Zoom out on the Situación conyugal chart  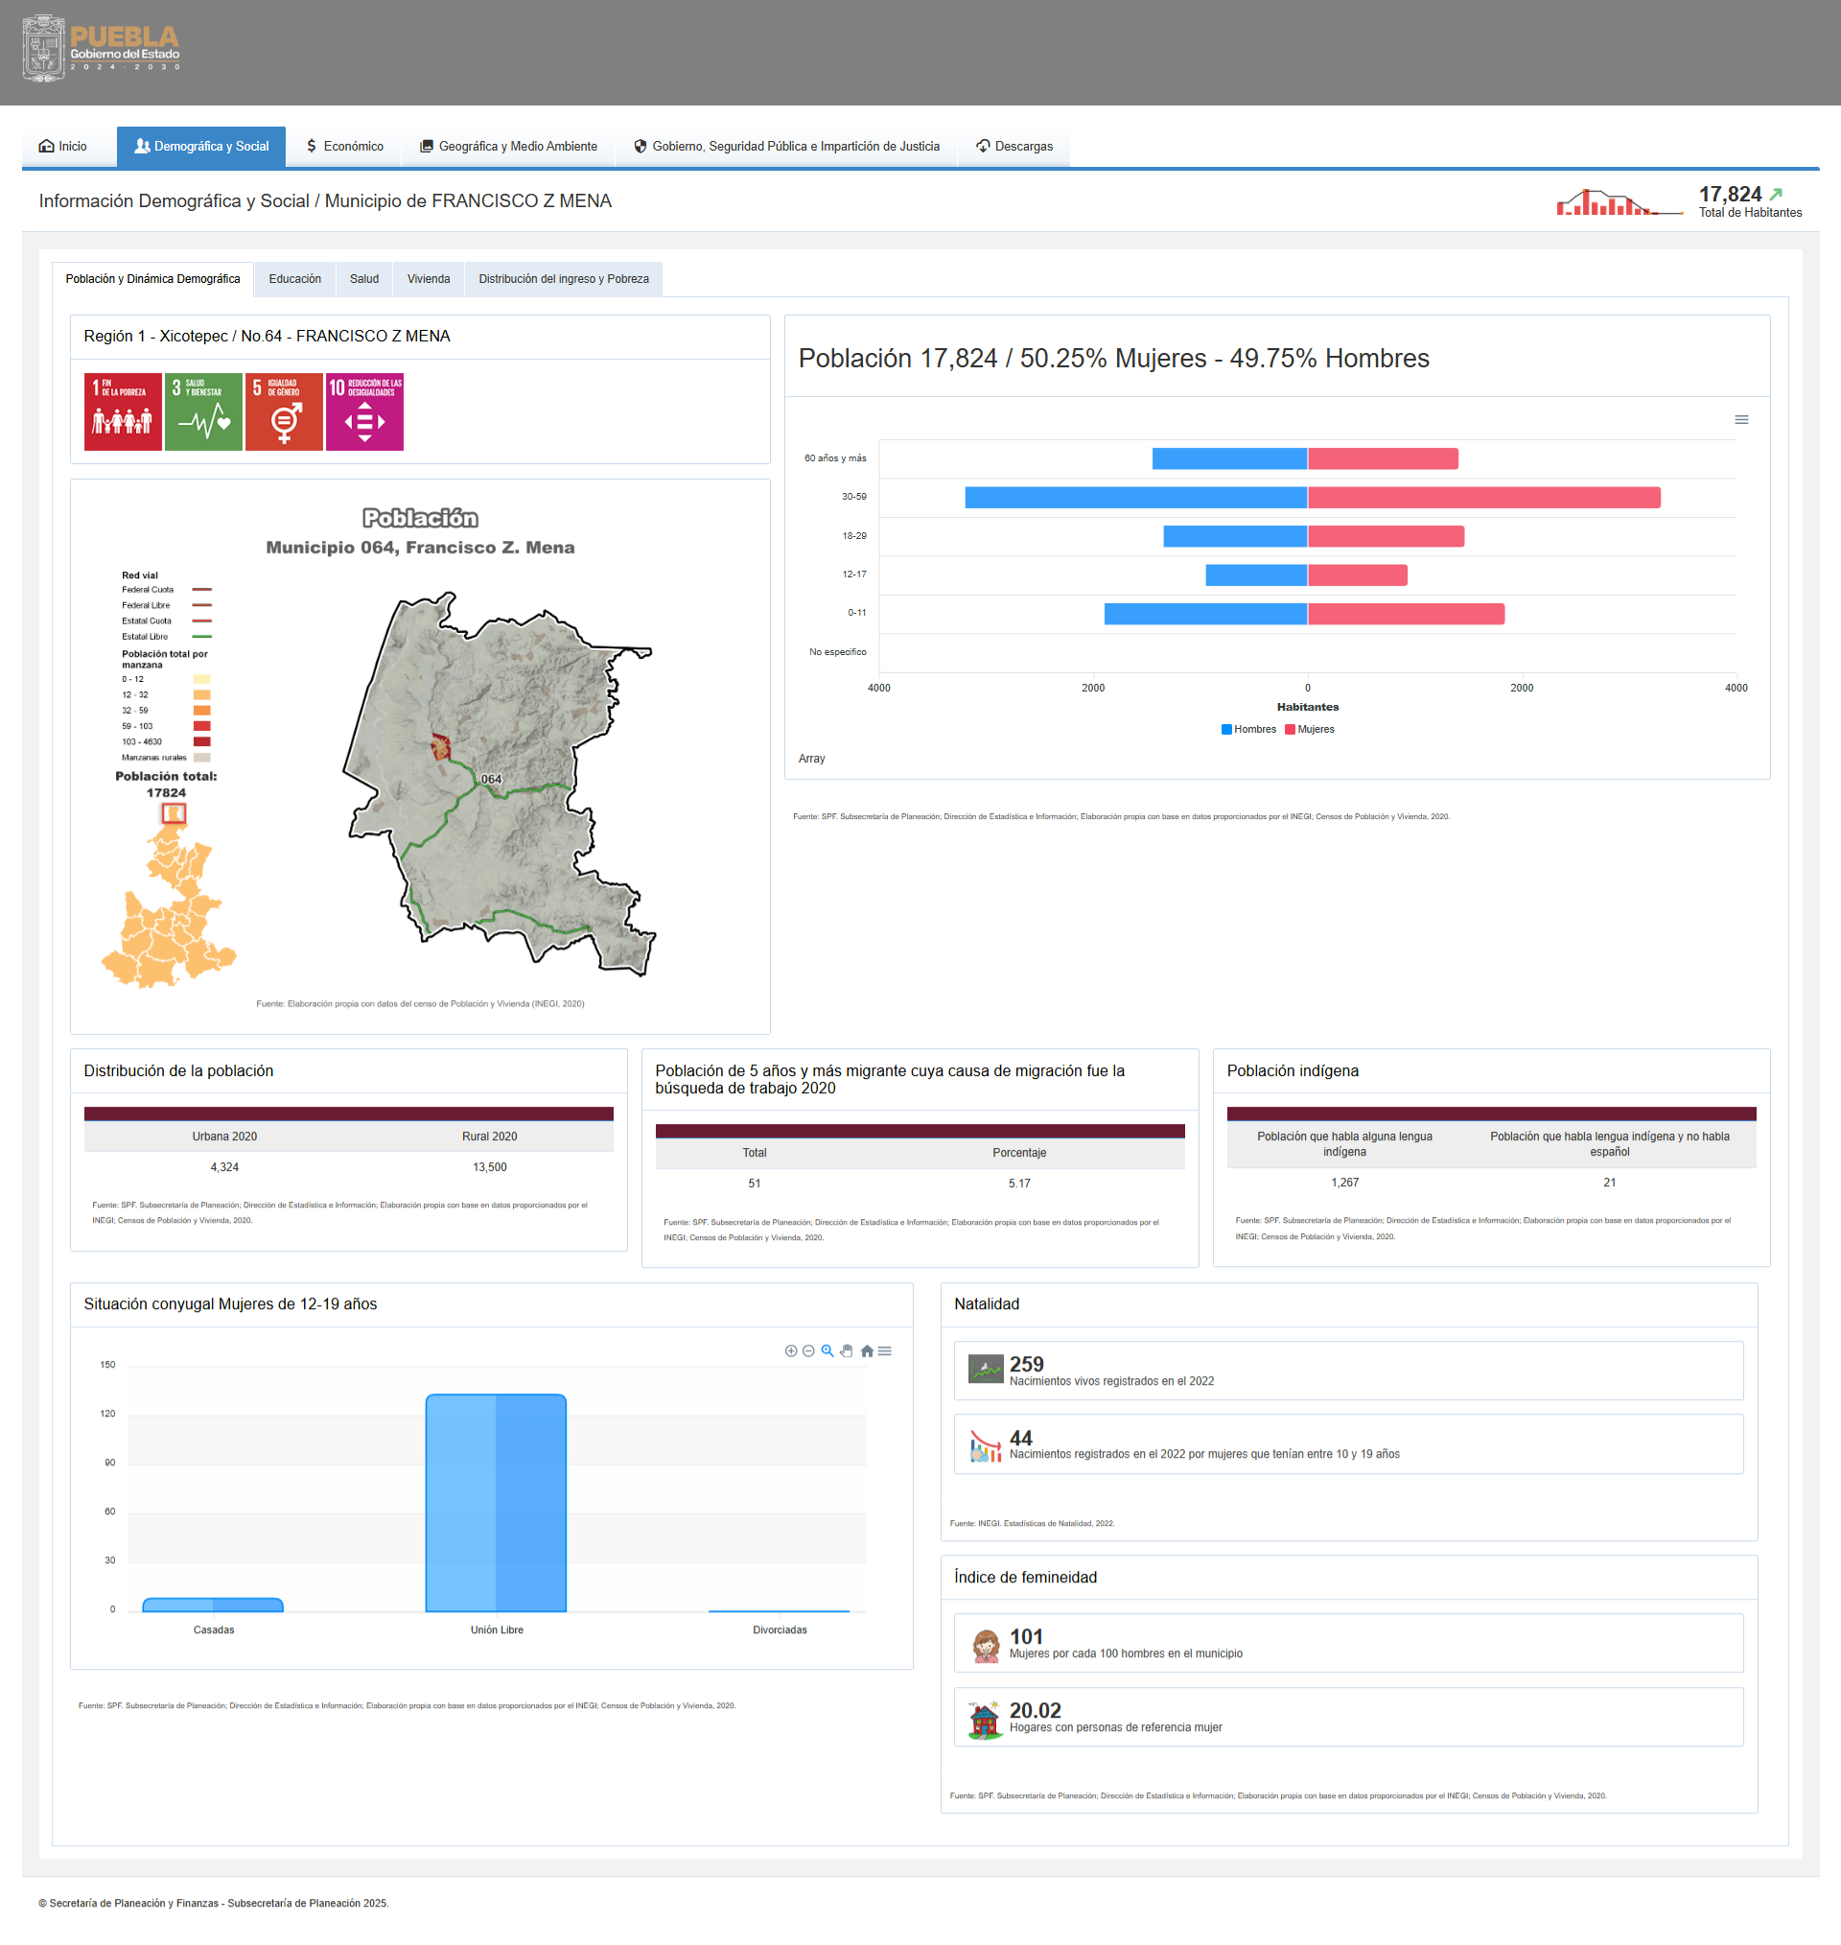808,1351
